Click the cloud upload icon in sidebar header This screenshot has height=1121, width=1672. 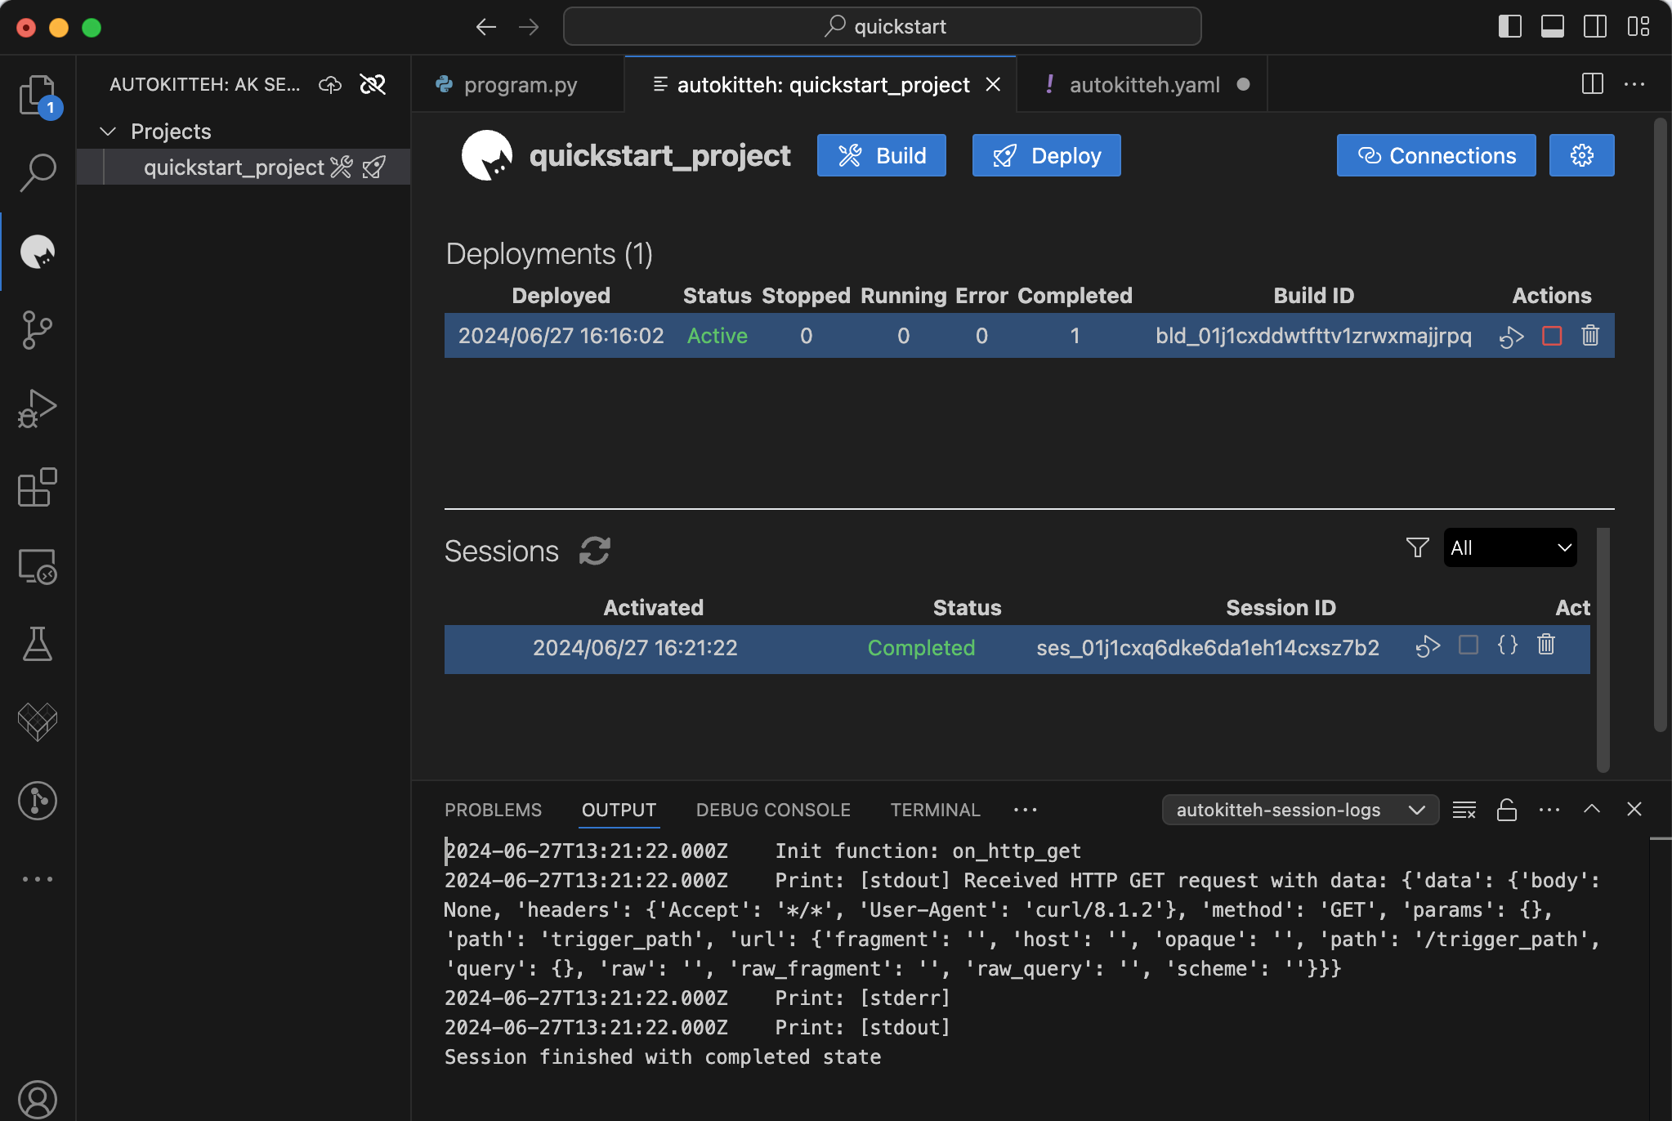click(x=330, y=84)
